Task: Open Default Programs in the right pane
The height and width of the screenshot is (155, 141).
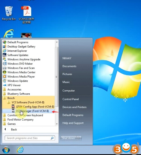Action: click(x=73, y=115)
